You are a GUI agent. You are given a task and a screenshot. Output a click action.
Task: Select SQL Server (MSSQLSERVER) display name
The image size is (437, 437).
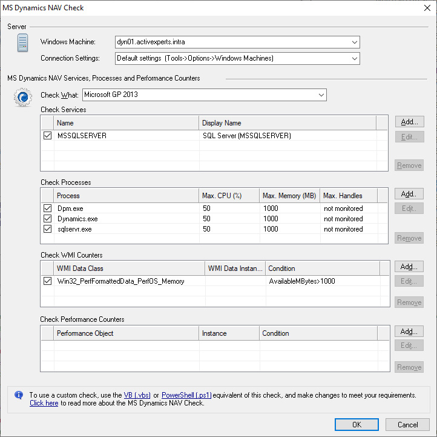(247, 136)
